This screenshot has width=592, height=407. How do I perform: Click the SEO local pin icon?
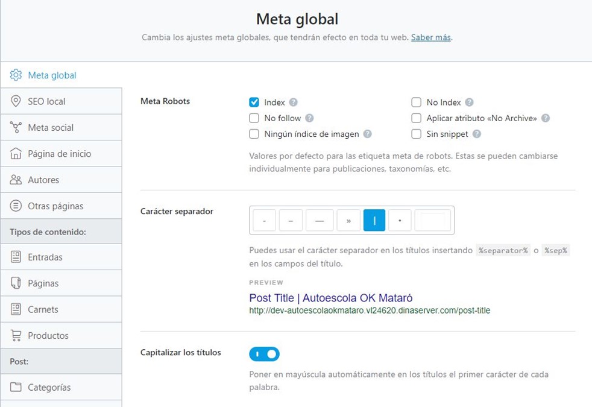click(x=16, y=101)
